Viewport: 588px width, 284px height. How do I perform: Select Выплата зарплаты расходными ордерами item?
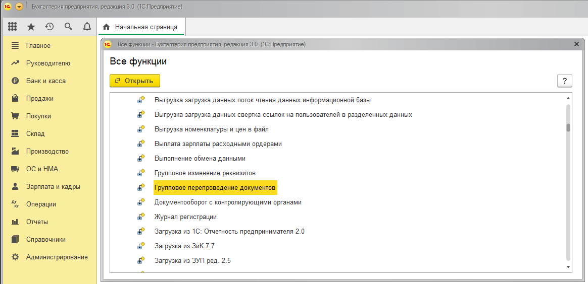[218, 144]
